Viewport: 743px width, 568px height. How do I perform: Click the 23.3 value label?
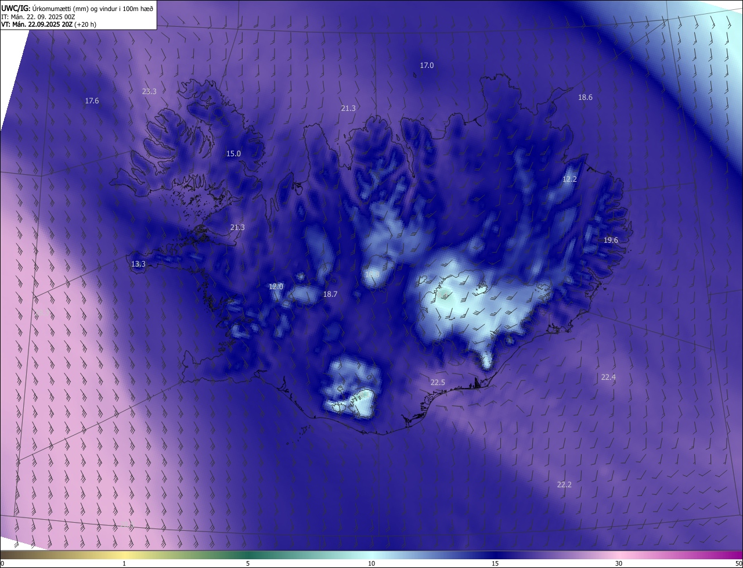[149, 91]
